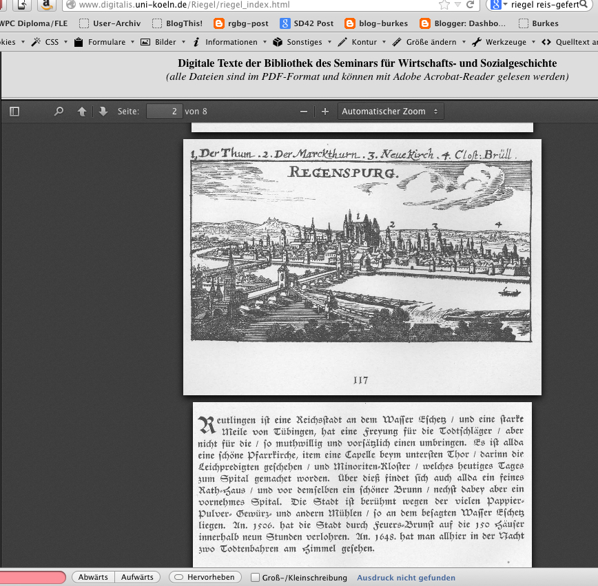Reload the page with the refresh icon
This screenshot has width=598, height=586.
click(471, 5)
